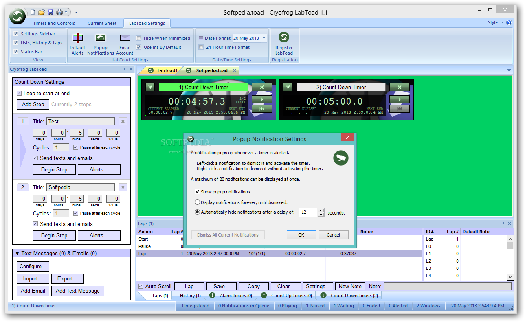Open the Alarm Timers (0) tab
525x322 pixels.
pyautogui.click(x=231, y=296)
